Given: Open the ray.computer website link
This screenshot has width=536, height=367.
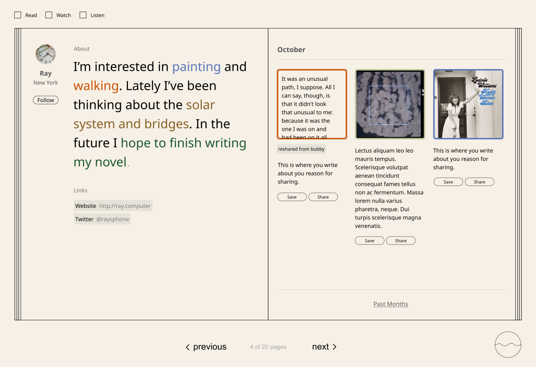Looking at the screenshot, I should pos(125,206).
